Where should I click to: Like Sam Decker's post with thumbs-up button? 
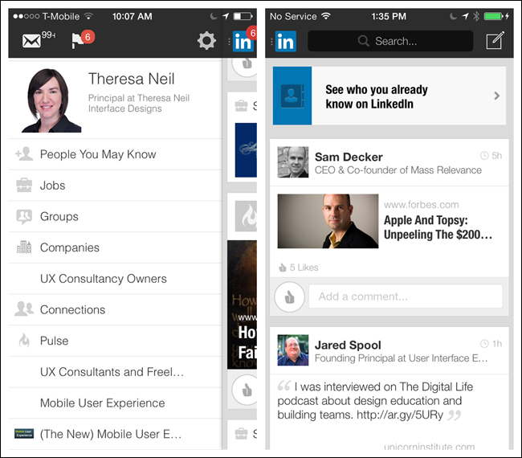[x=289, y=296]
